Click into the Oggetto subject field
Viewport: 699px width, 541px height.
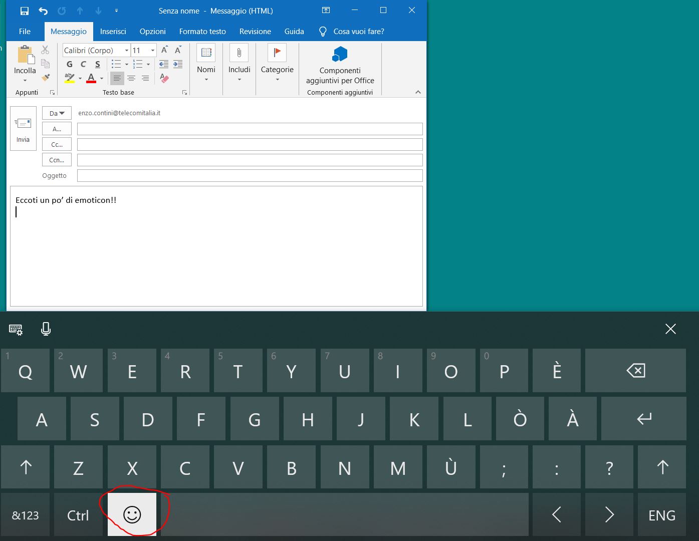(250, 176)
